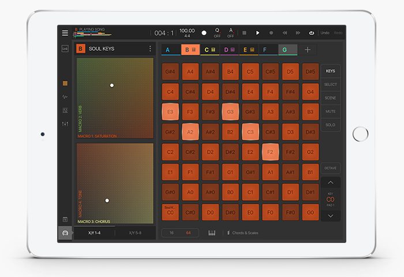
Task: Select bank F tab
Action: [268, 50]
